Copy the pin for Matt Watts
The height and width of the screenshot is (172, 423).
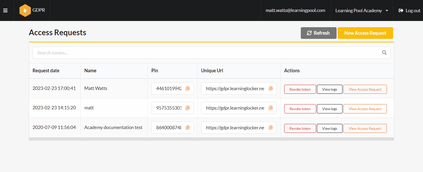coord(188,88)
